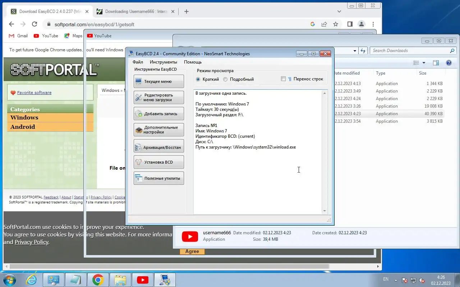Open Chrome from the taskbar
The height and width of the screenshot is (287, 460).
tap(98, 280)
